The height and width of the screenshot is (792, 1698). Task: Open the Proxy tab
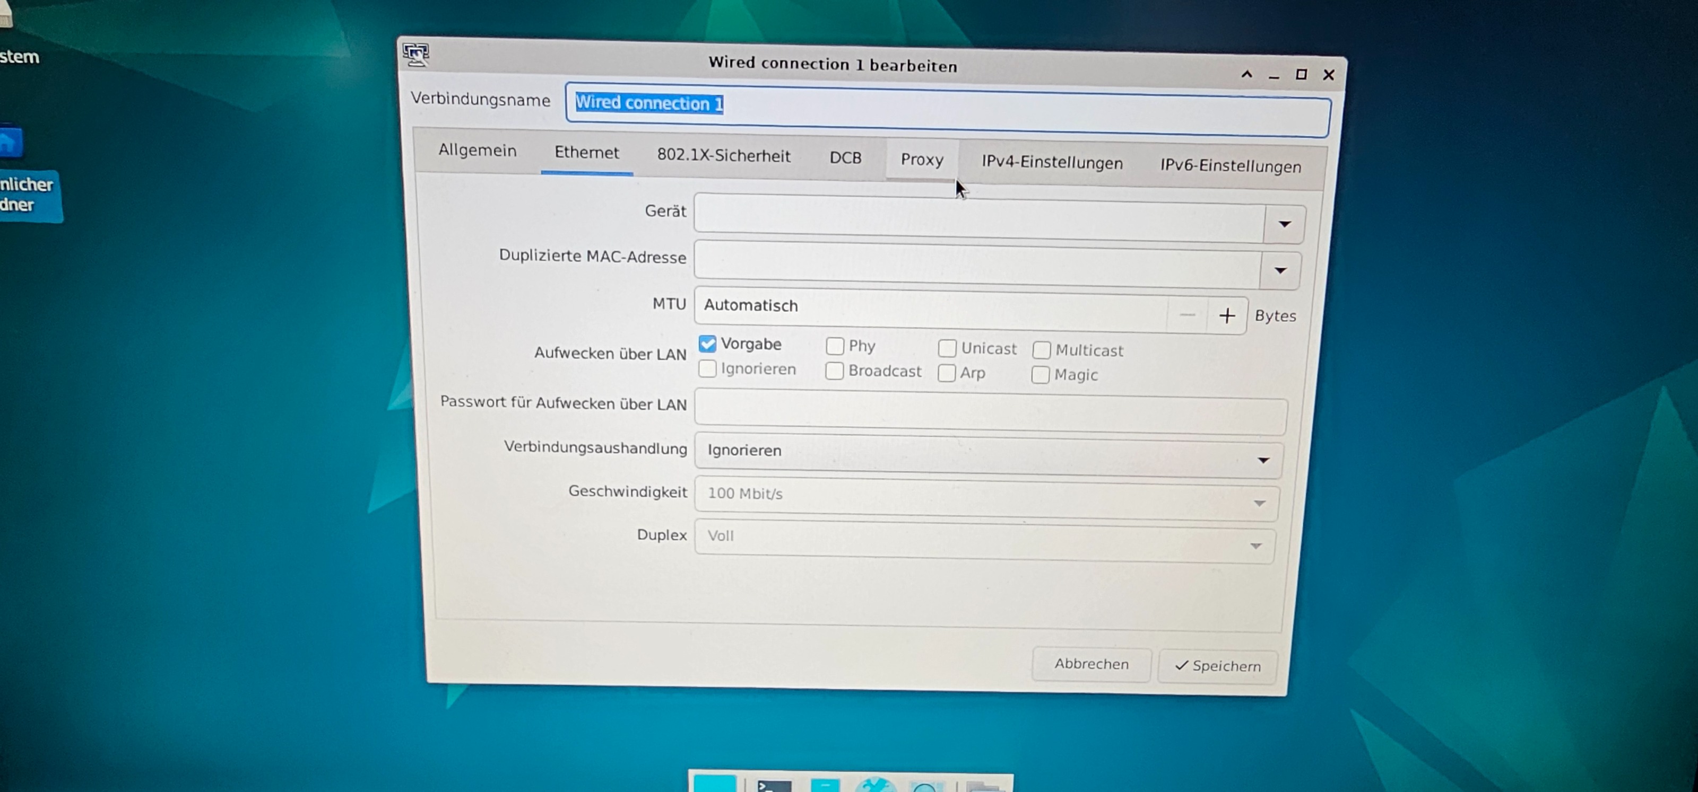pyautogui.click(x=922, y=160)
